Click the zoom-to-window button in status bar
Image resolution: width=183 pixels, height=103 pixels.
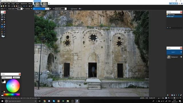[166, 98]
